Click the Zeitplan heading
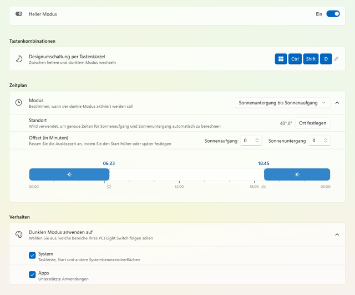 18,85
